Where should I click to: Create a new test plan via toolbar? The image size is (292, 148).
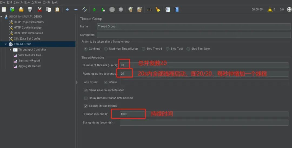click(4, 9)
